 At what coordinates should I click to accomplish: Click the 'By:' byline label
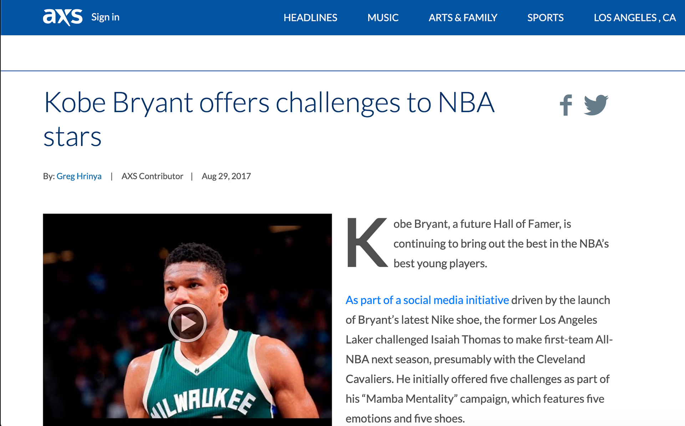49,176
